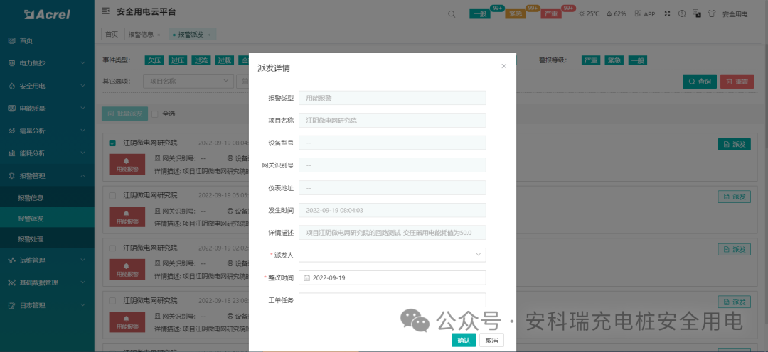Expand the 运维管理 sidebar menu chevron
This screenshot has height=352, width=768.
tap(82, 260)
